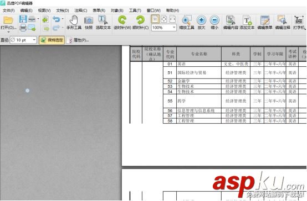This screenshot has width=307, height=201.
Task: Click code 55 in the table
Action: [x=170, y=101]
